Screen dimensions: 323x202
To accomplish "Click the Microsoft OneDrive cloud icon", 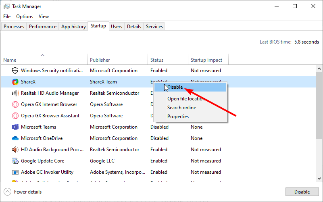I will pos(15,138).
